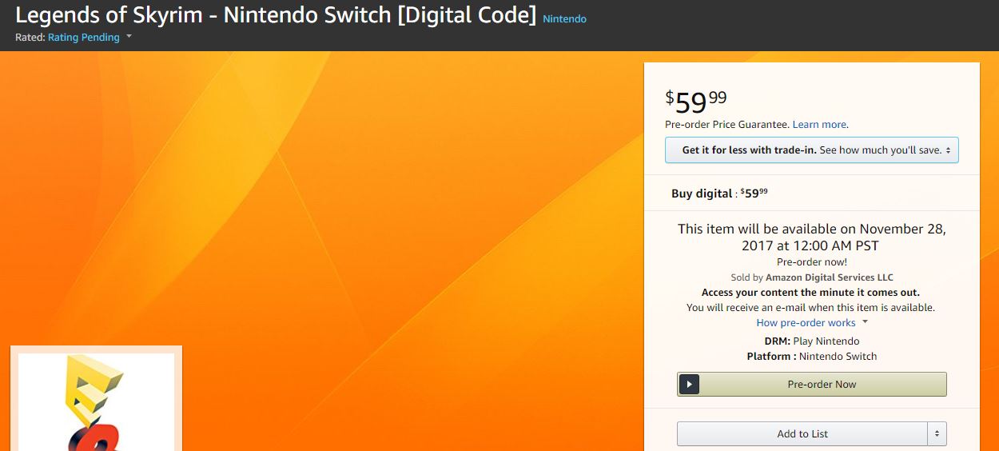Click the play icon on Pre-order Now
The image size is (999, 451).
click(x=689, y=385)
